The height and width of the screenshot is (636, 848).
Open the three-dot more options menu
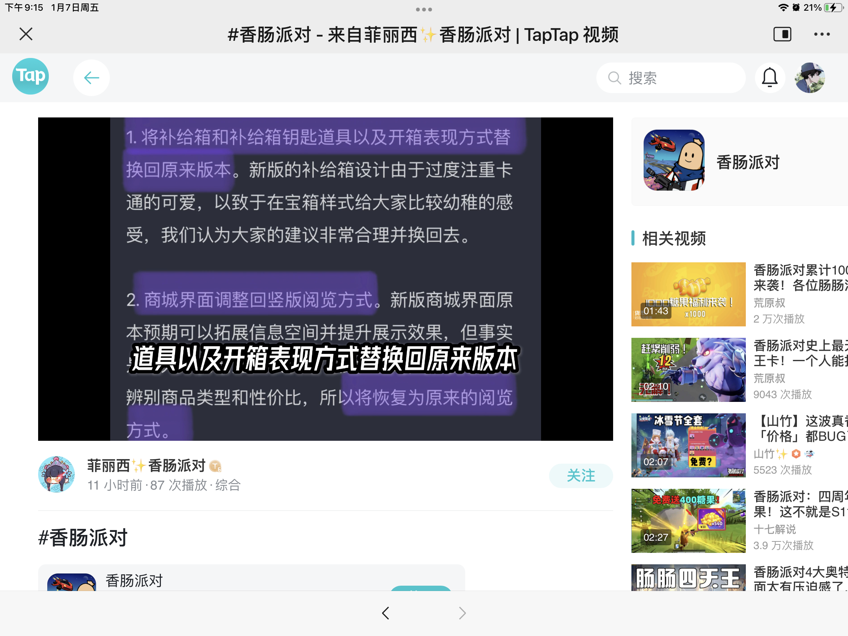coord(822,34)
